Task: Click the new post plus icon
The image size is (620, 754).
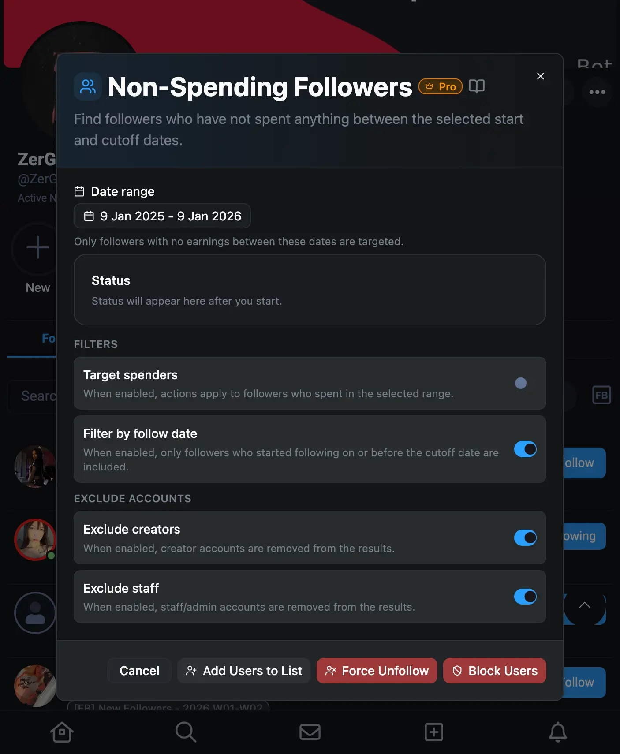Action: pyautogui.click(x=433, y=732)
